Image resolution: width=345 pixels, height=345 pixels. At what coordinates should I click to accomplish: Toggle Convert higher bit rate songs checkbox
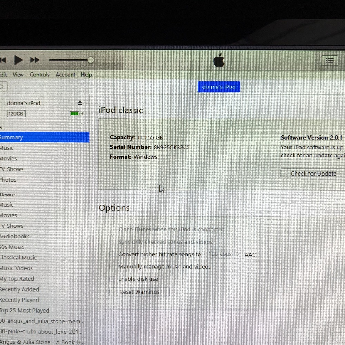pyautogui.click(x=112, y=254)
